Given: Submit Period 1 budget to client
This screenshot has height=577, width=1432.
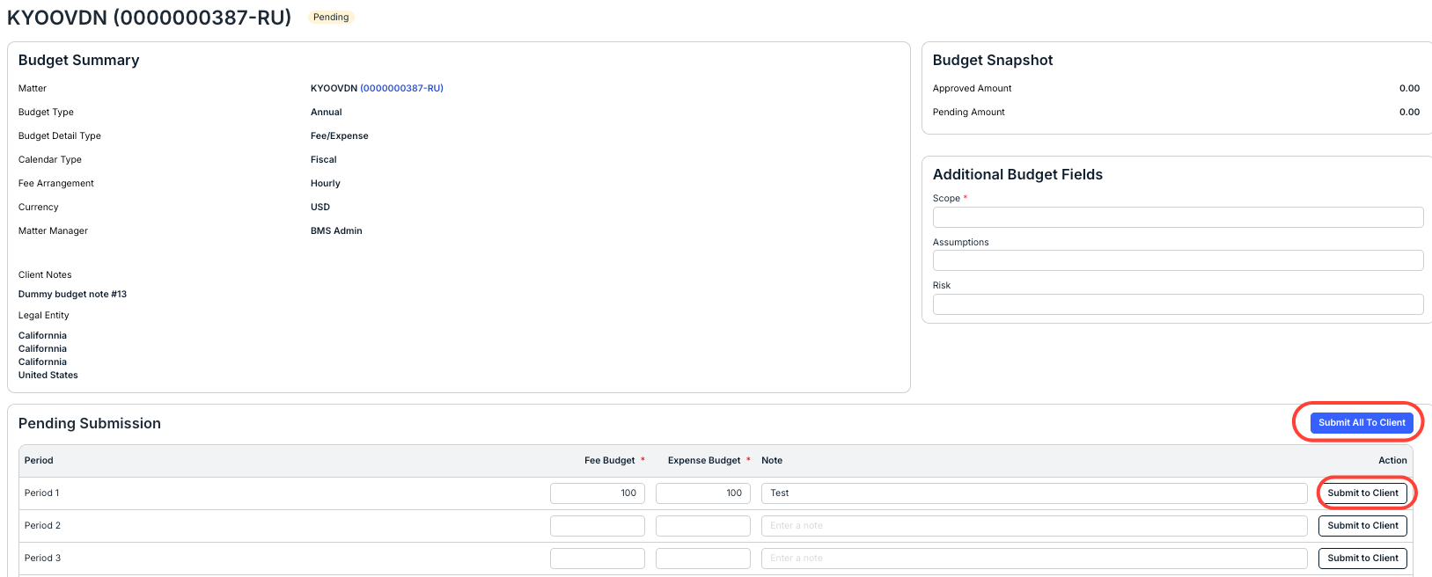Looking at the screenshot, I should [1362, 493].
